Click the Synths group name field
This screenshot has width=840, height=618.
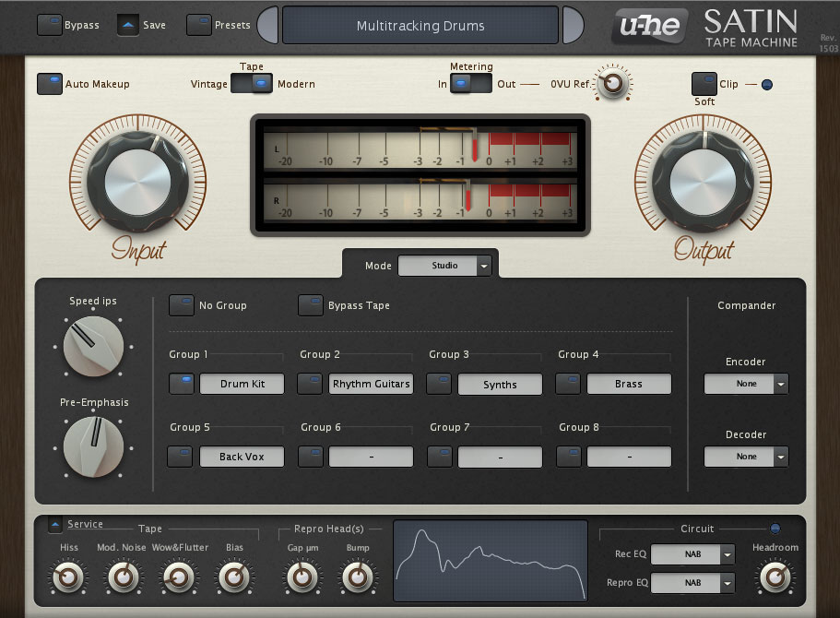[500, 385]
